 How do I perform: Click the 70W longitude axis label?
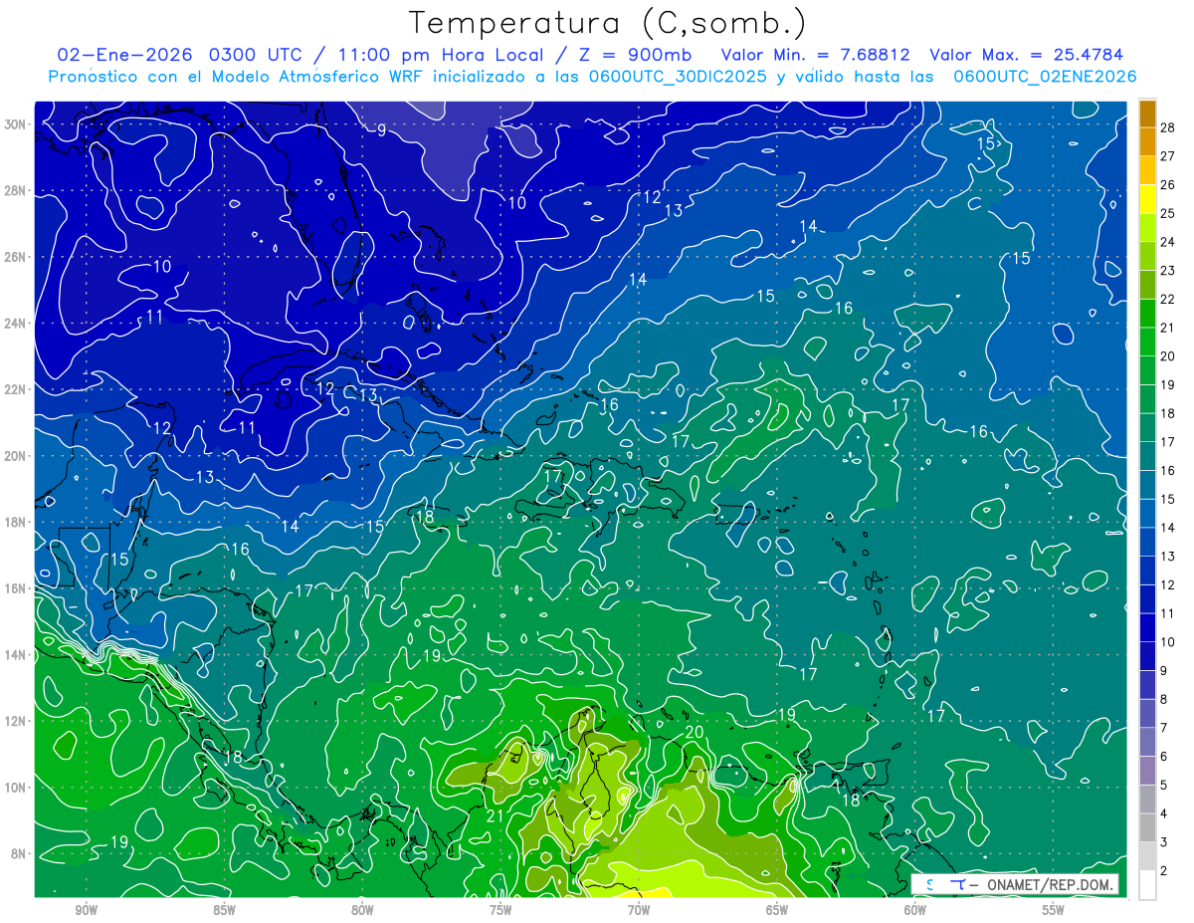(x=639, y=910)
